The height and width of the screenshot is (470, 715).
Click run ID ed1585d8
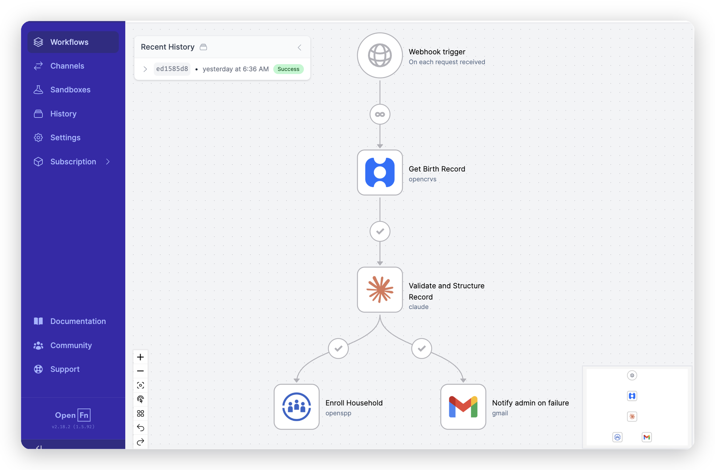coord(172,69)
